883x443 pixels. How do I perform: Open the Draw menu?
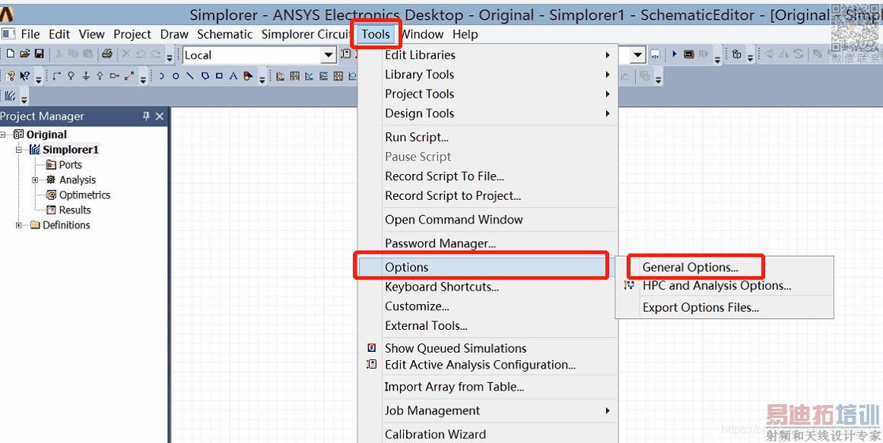pos(174,34)
